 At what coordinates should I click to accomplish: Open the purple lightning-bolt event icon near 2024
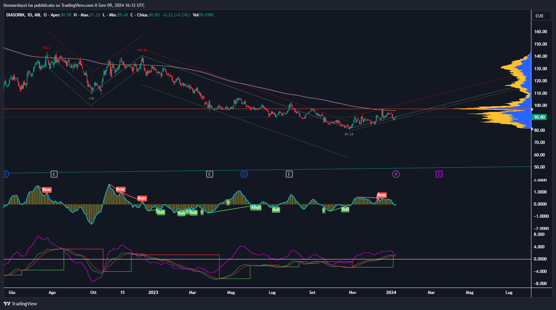point(396,174)
